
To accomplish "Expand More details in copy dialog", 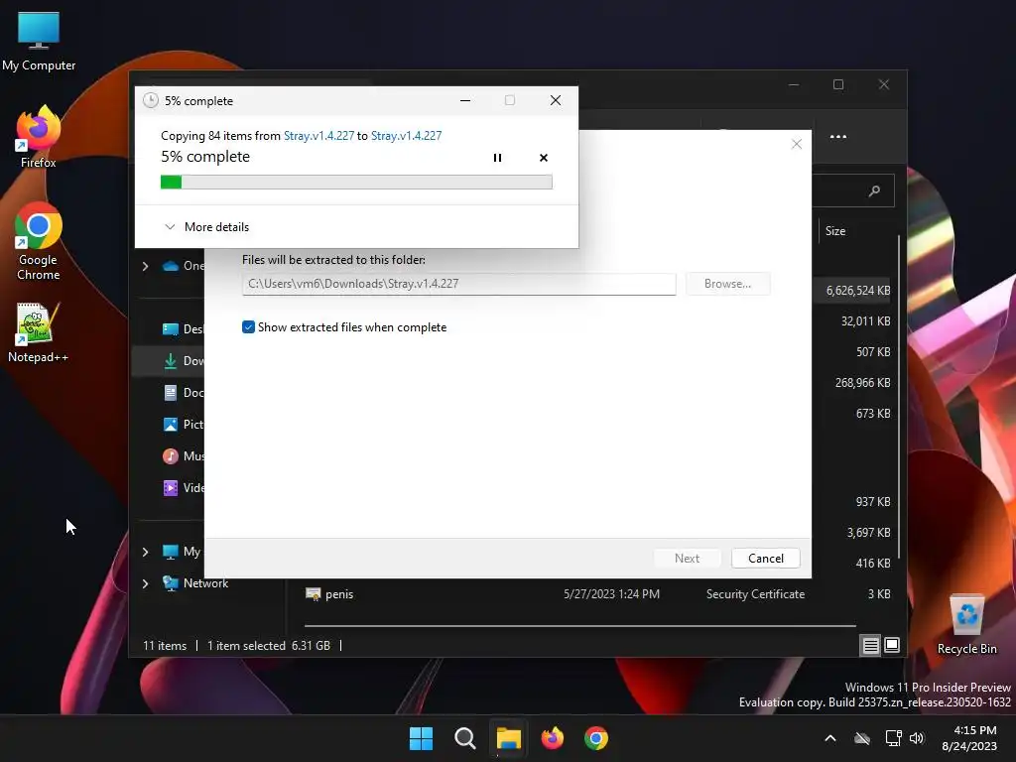I will [x=206, y=227].
